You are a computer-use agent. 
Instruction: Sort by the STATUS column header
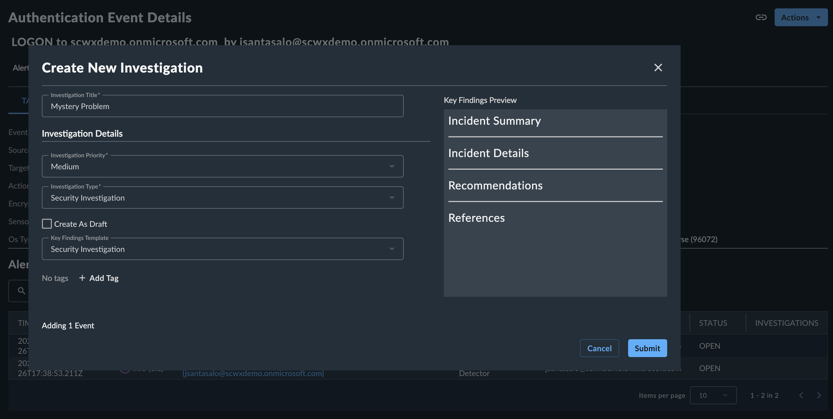pos(713,323)
